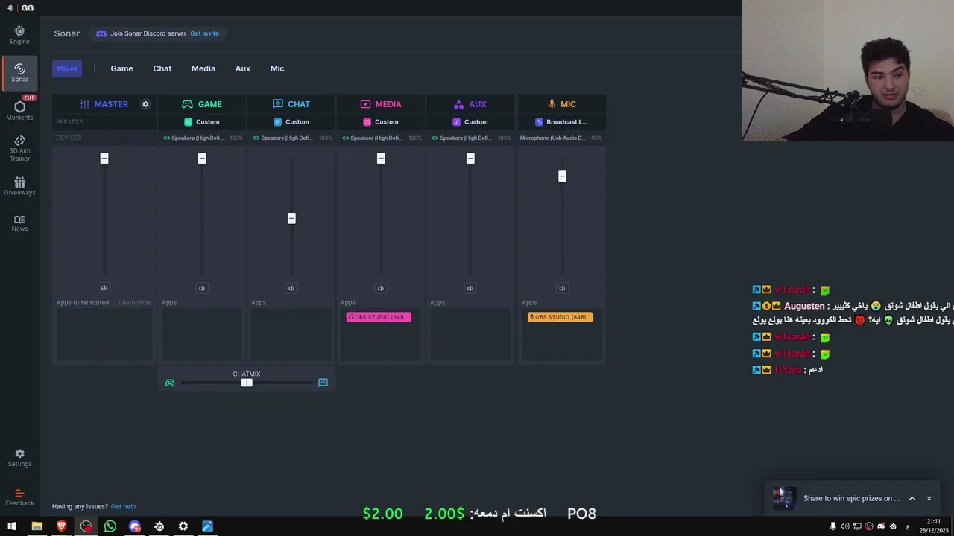Switch to the Chat tab
This screenshot has height=536, width=954.
(x=162, y=68)
